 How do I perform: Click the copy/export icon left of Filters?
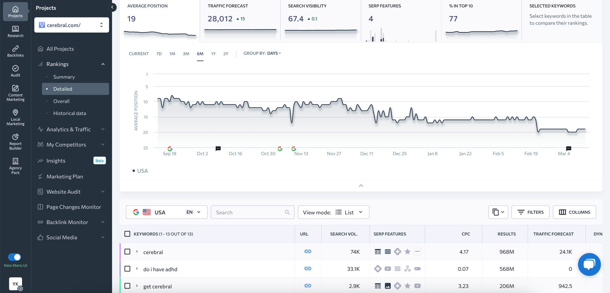(498, 212)
